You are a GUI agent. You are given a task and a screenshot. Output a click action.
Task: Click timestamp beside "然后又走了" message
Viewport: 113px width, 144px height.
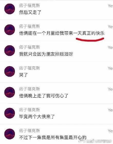110,6
